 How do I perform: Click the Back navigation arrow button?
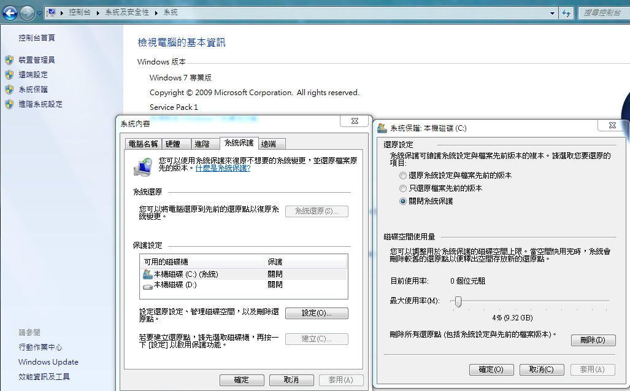click(10, 14)
